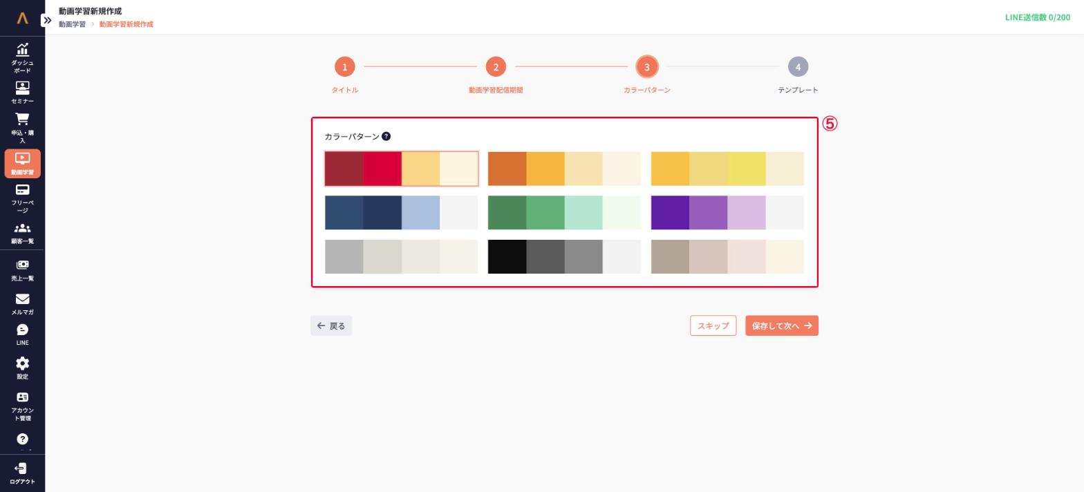Pick the purple color pattern
This screenshot has height=492, width=1084.
click(x=727, y=213)
